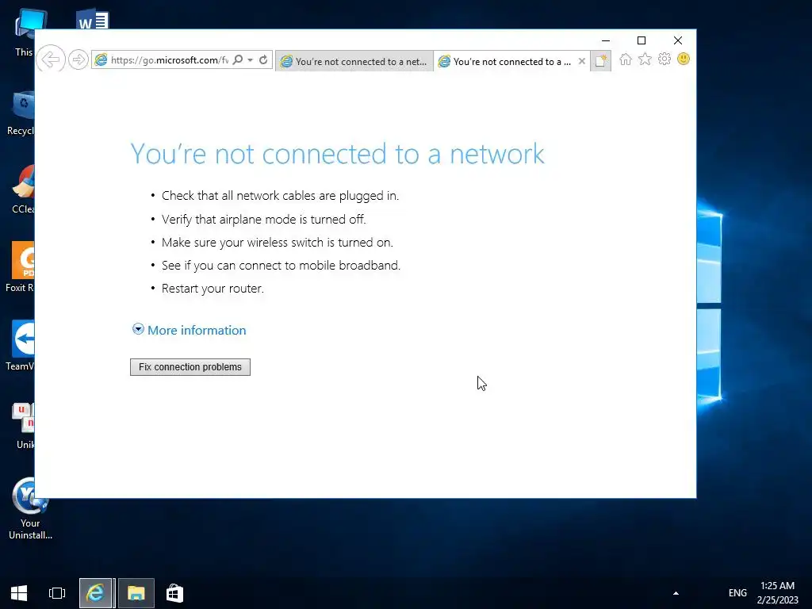Viewport: 812px width, 609px height.
Task: Click text 'Verify that airplane mode is turned off.'
Action: [263, 219]
